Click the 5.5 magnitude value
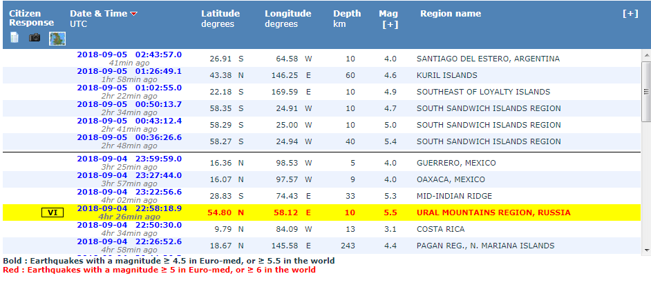Viewport: 651px width, 307px height. pos(390,213)
